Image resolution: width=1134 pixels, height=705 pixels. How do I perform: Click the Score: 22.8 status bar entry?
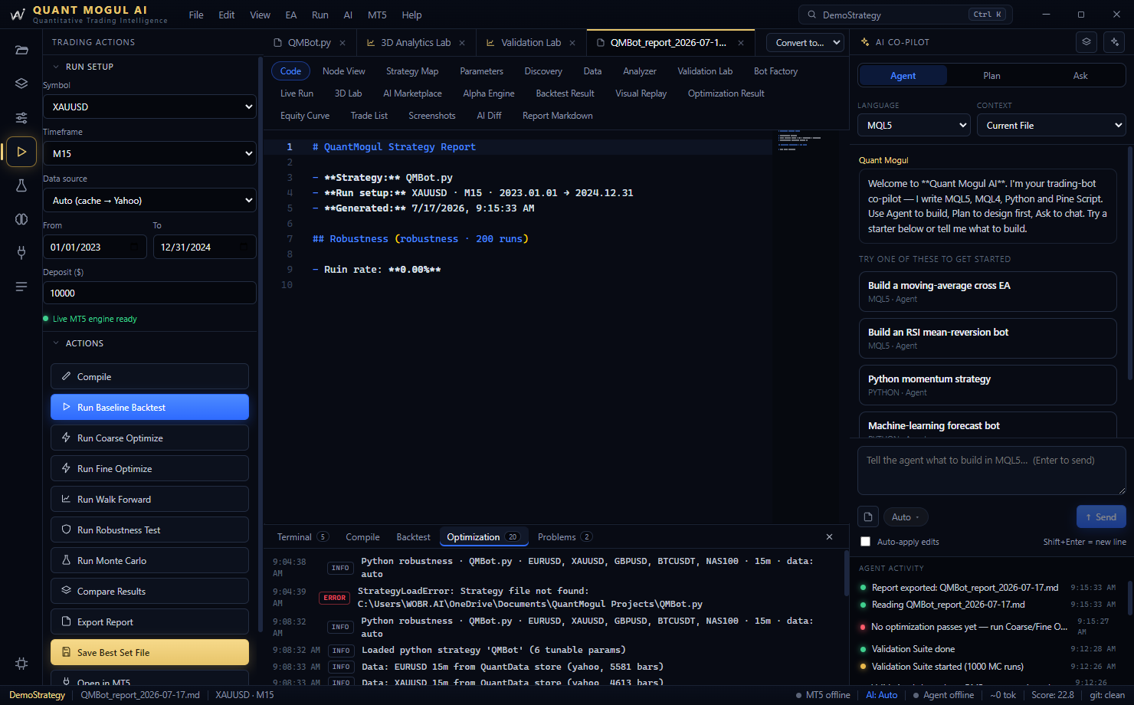click(x=1053, y=695)
